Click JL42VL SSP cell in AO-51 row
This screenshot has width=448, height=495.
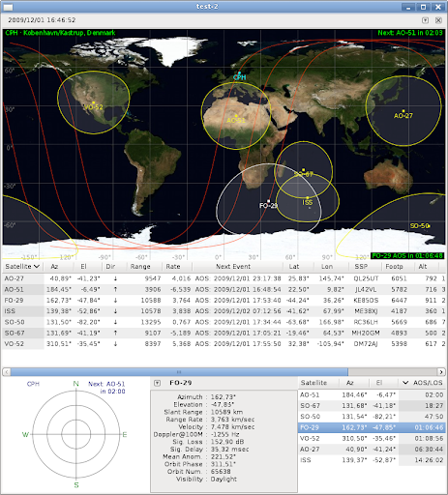click(366, 289)
